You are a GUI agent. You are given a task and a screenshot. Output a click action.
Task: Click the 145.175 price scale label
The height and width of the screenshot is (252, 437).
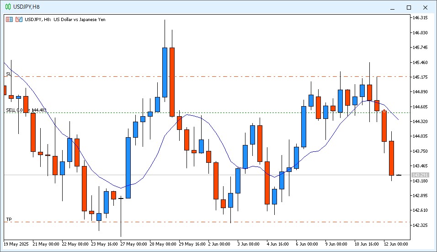(420, 77)
